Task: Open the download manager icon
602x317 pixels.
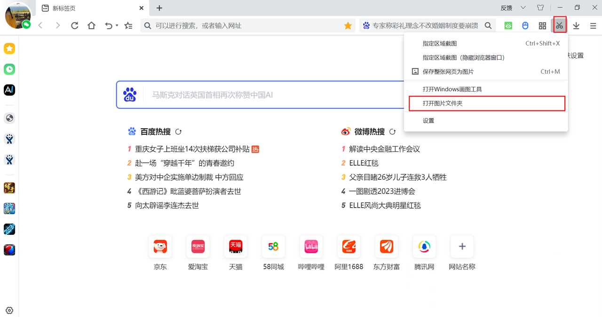Action: click(576, 25)
